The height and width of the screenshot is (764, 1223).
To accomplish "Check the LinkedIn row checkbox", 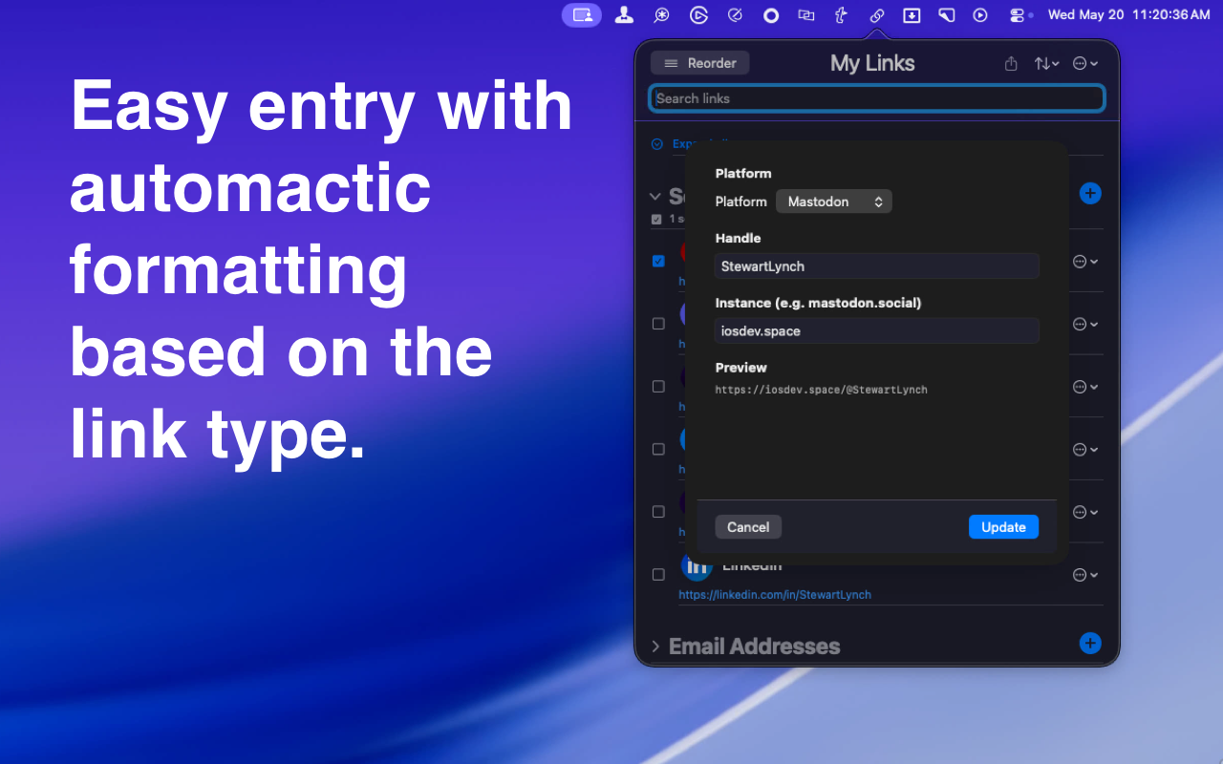I will [x=658, y=575].
